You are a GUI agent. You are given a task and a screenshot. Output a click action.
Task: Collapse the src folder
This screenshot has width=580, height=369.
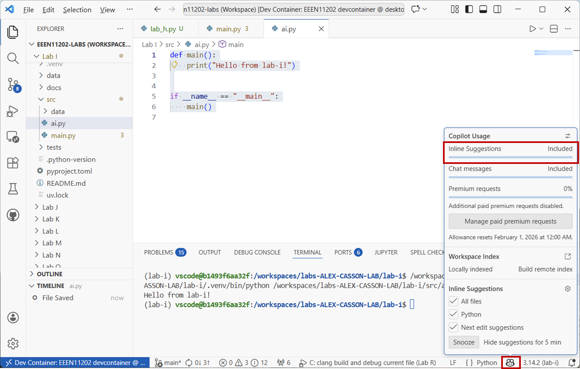(x=51, y=99)
